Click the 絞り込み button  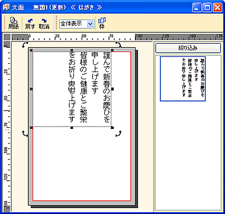point(188,48)
